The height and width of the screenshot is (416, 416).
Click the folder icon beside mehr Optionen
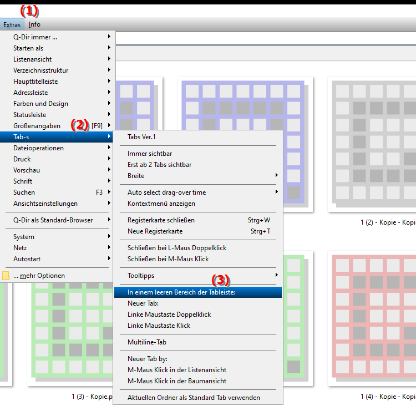pyautogui.click(x=6, y=276)
